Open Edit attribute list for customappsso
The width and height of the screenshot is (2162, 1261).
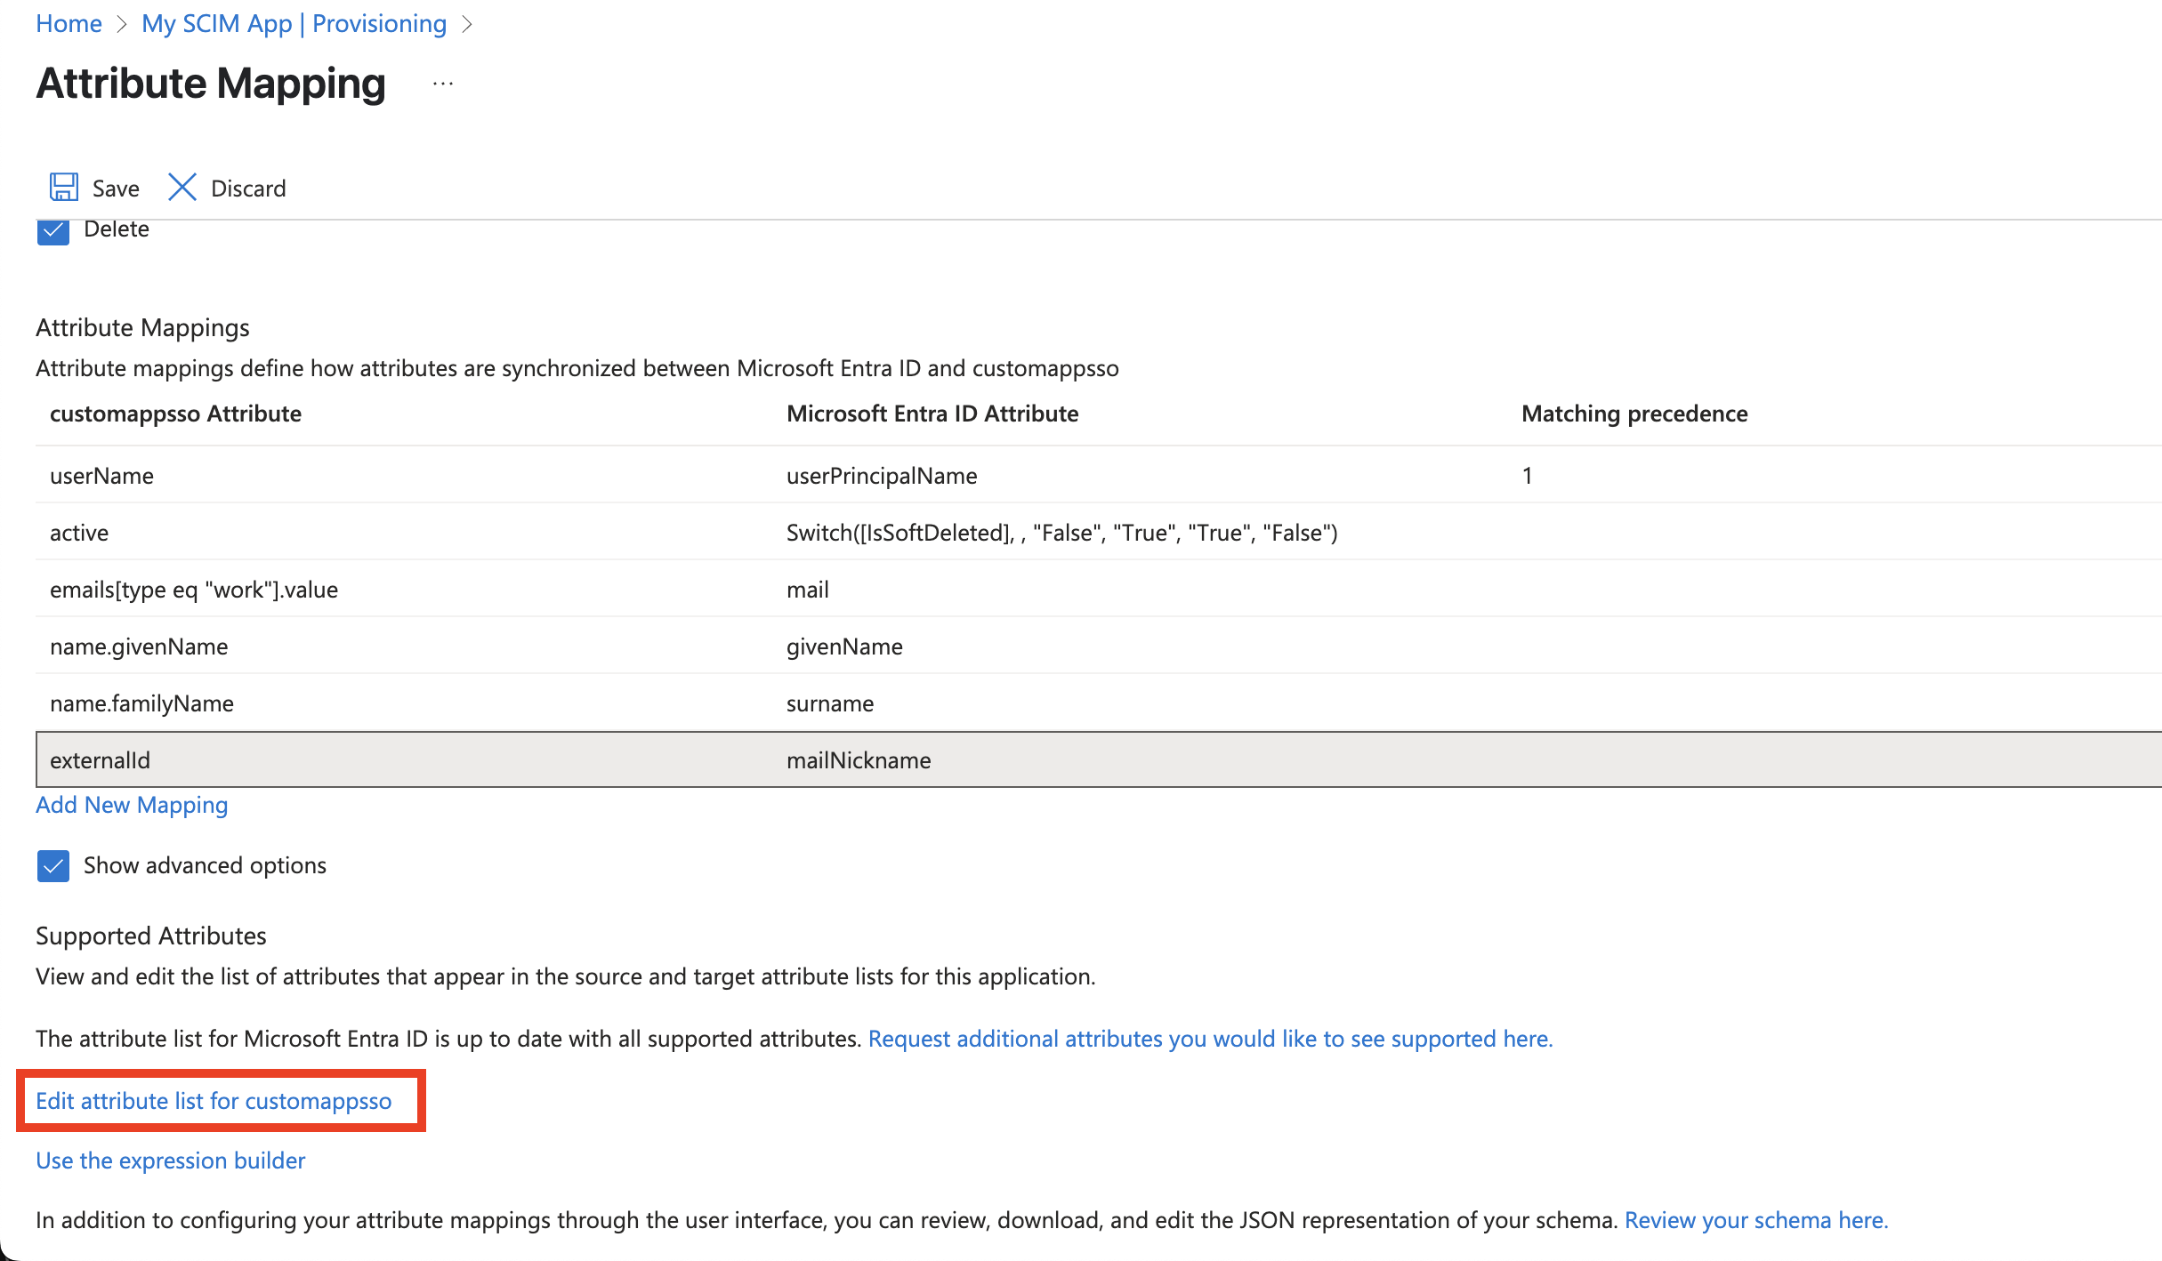tap(214, 1101)
